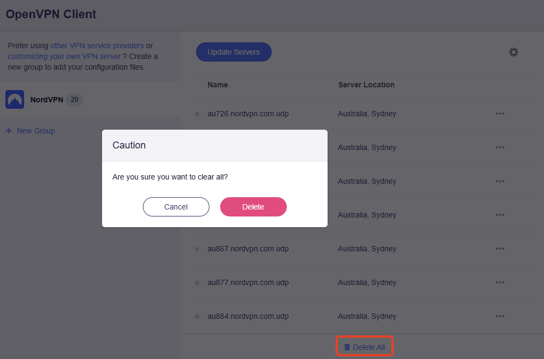Open more options for au726.nordvpn.com.udp
Image resolution: width=544 pixels, height=359 pixels.
500,114
